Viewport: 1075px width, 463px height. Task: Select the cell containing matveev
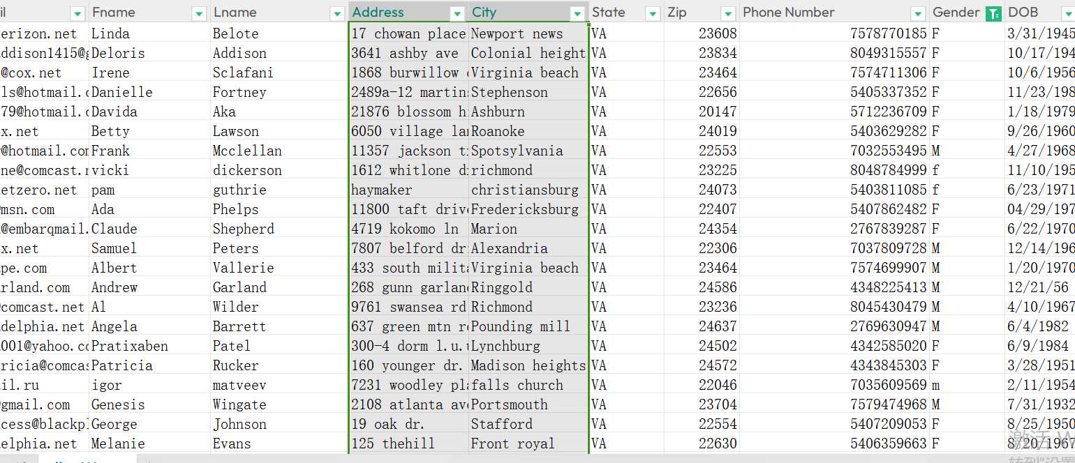[279, 385]
